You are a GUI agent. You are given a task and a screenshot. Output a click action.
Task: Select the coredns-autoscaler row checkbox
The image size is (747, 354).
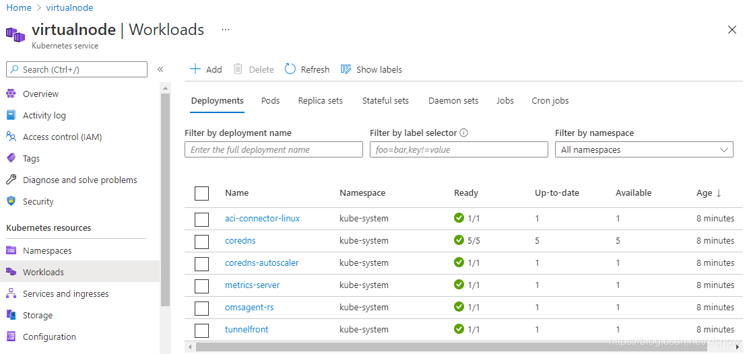pyautogui.click(x=202, y=264)
